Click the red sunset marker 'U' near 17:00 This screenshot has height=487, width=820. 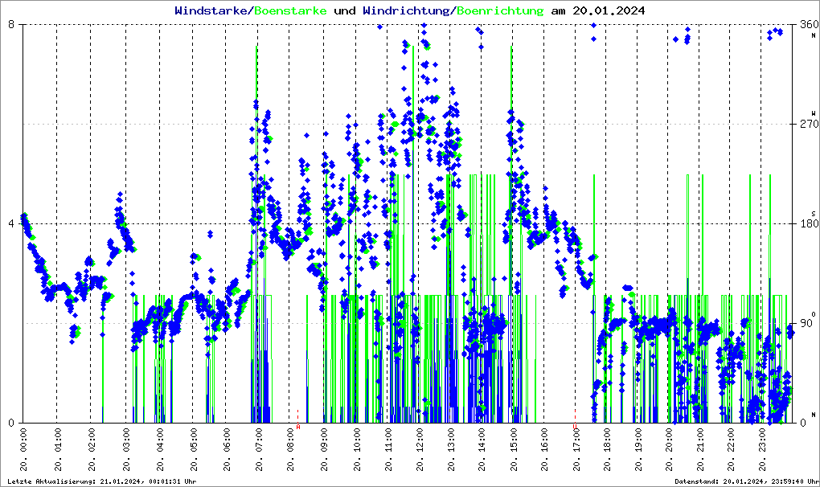tap(576, 427)
